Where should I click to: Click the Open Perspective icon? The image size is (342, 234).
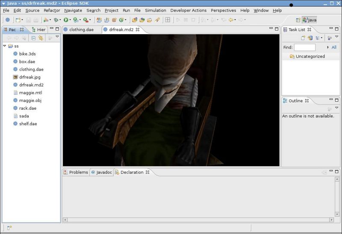[x=298, y=20]
